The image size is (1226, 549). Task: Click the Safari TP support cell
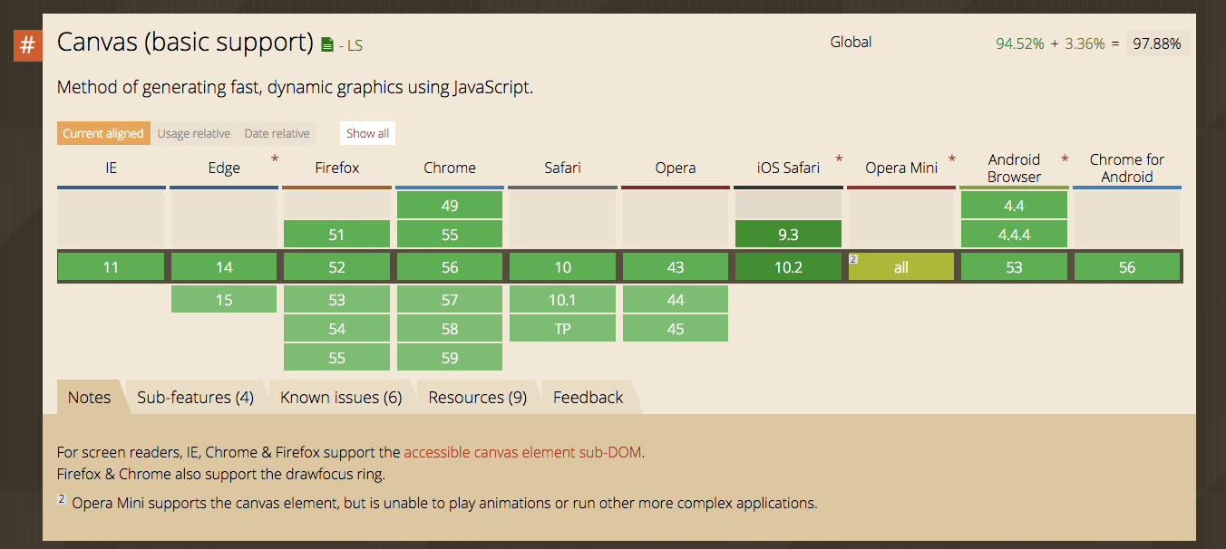pyautogui.click(x=562, y=327)
